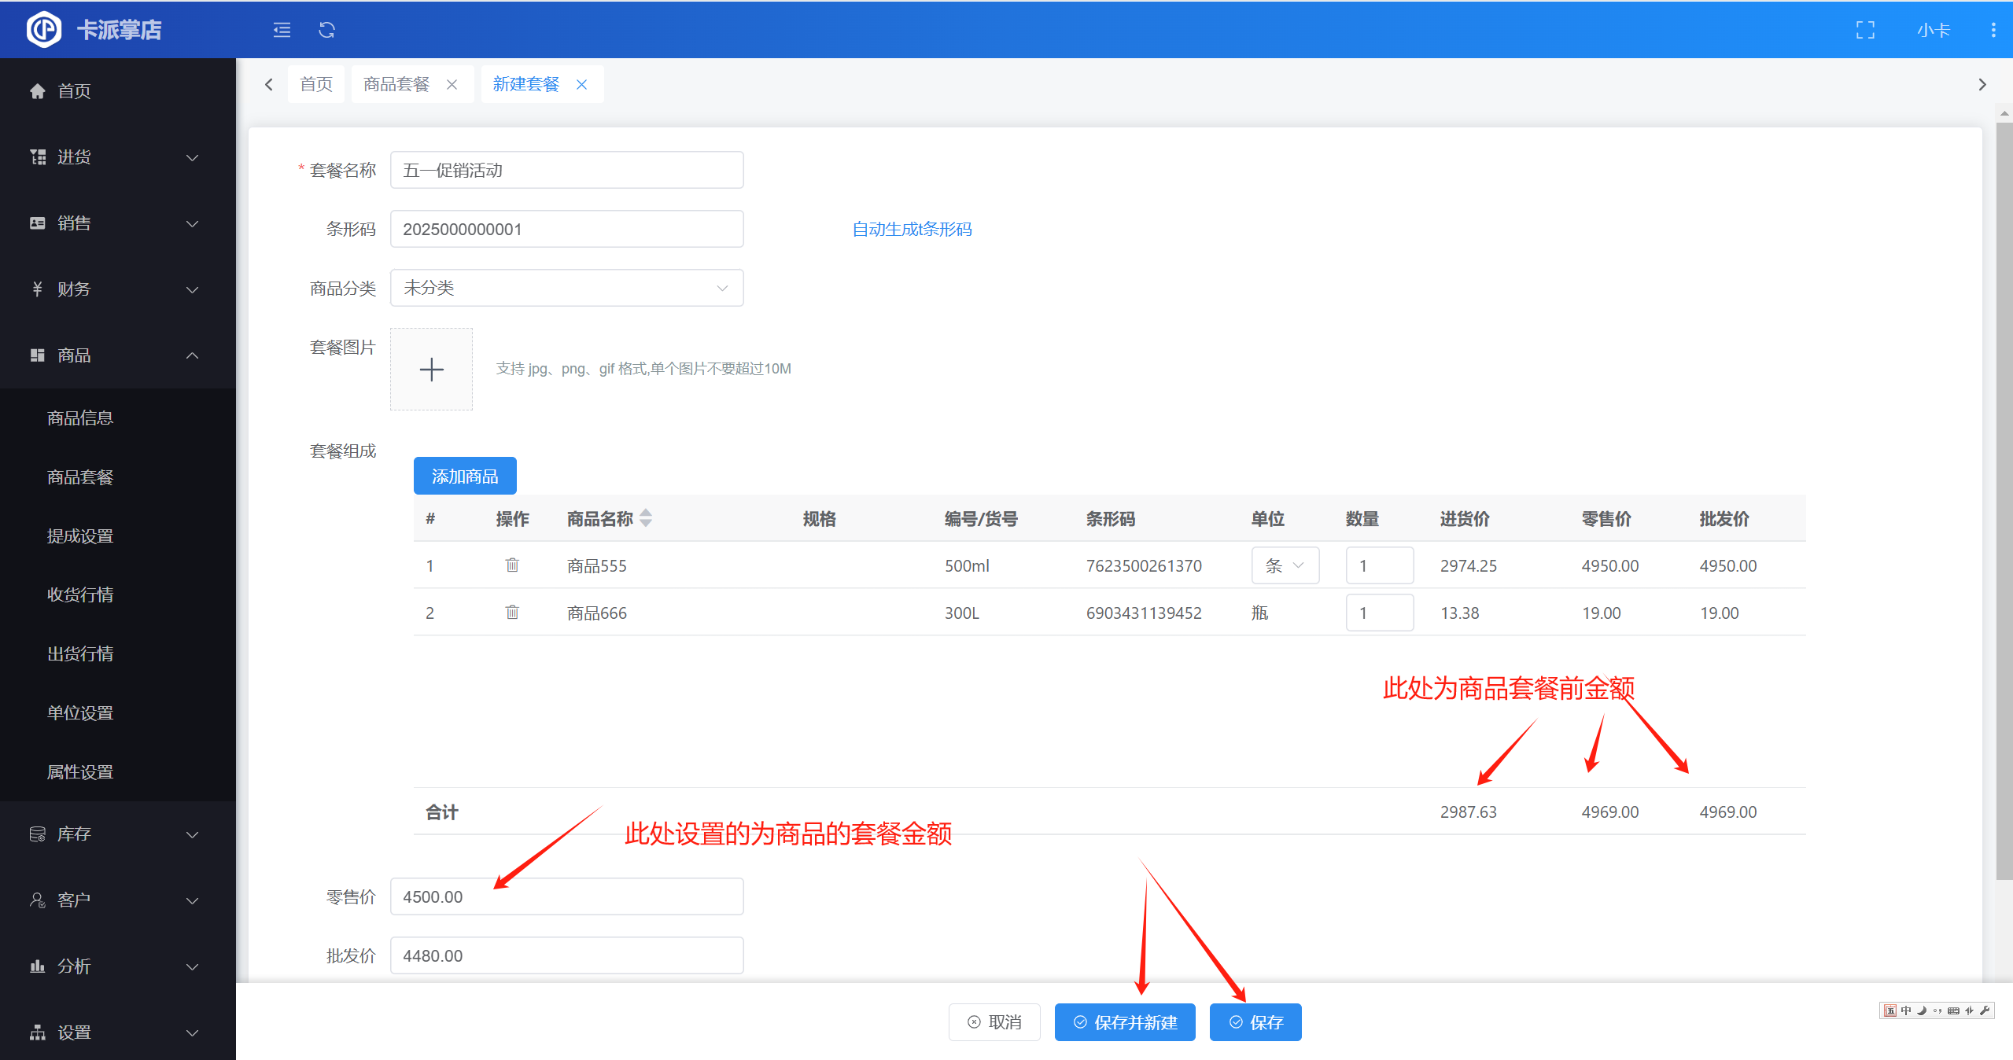Close the 新建套餐 tab

pos(582,84)
